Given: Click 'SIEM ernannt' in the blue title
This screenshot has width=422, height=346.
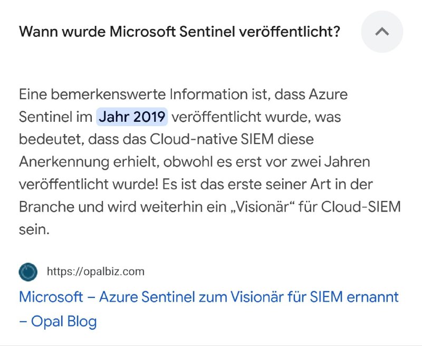Looking at the screenshot, I should 354,297.
